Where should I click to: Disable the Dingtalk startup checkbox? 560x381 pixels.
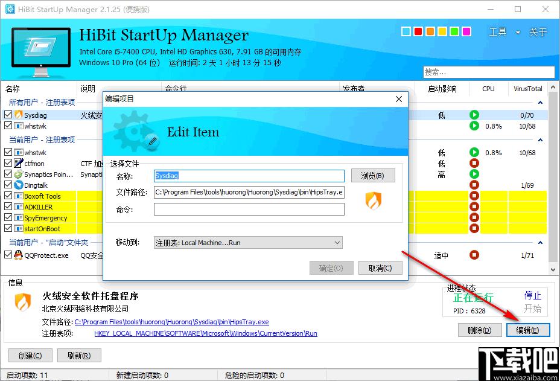(x=8, y=184)
